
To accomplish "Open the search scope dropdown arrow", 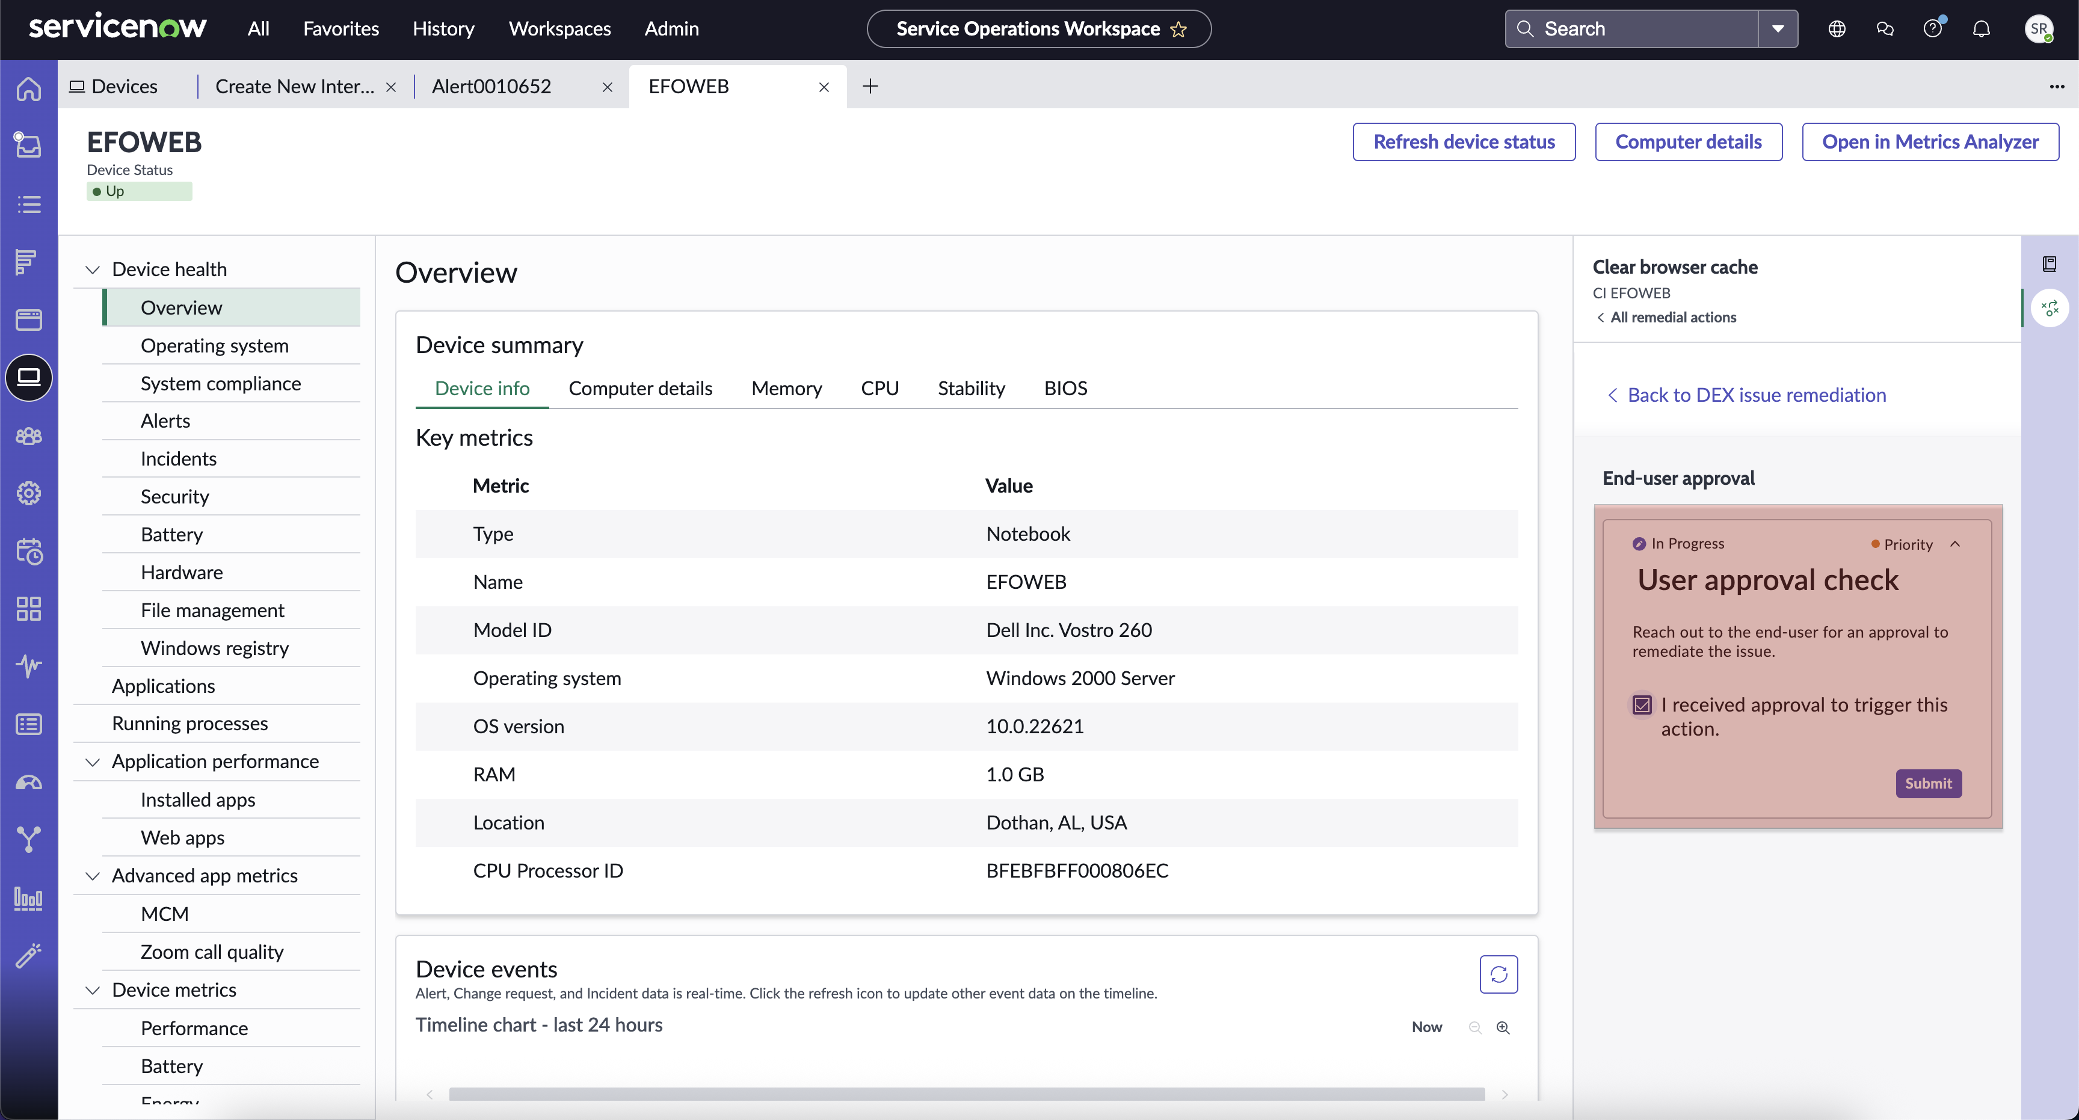I will pyautogui.click(x=1778, y=29).
